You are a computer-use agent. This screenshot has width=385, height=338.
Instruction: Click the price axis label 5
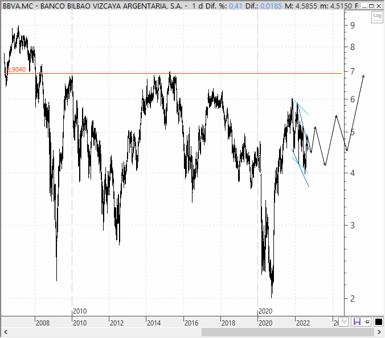(x=353, y=132)
